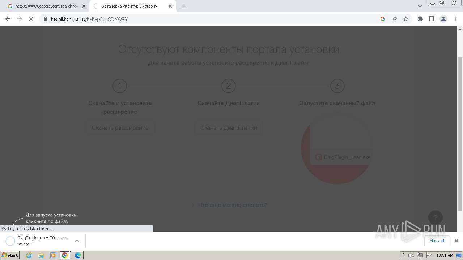Open the Windows Start menu
Screen dimensions: 463x260
tap(10, 255)
